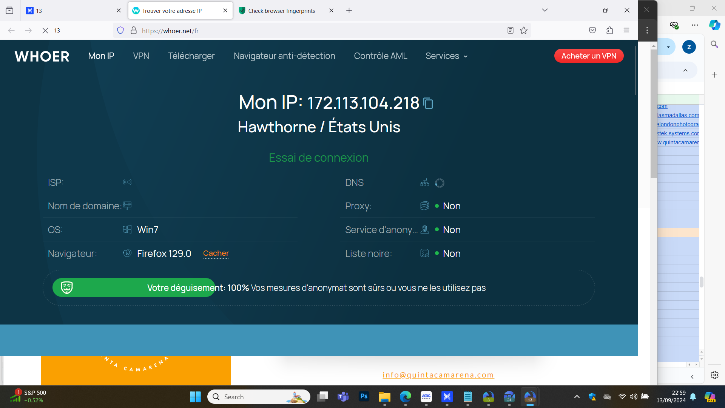Click the Firefox address bar URL
725x408 pixels.
click(170, 31)
